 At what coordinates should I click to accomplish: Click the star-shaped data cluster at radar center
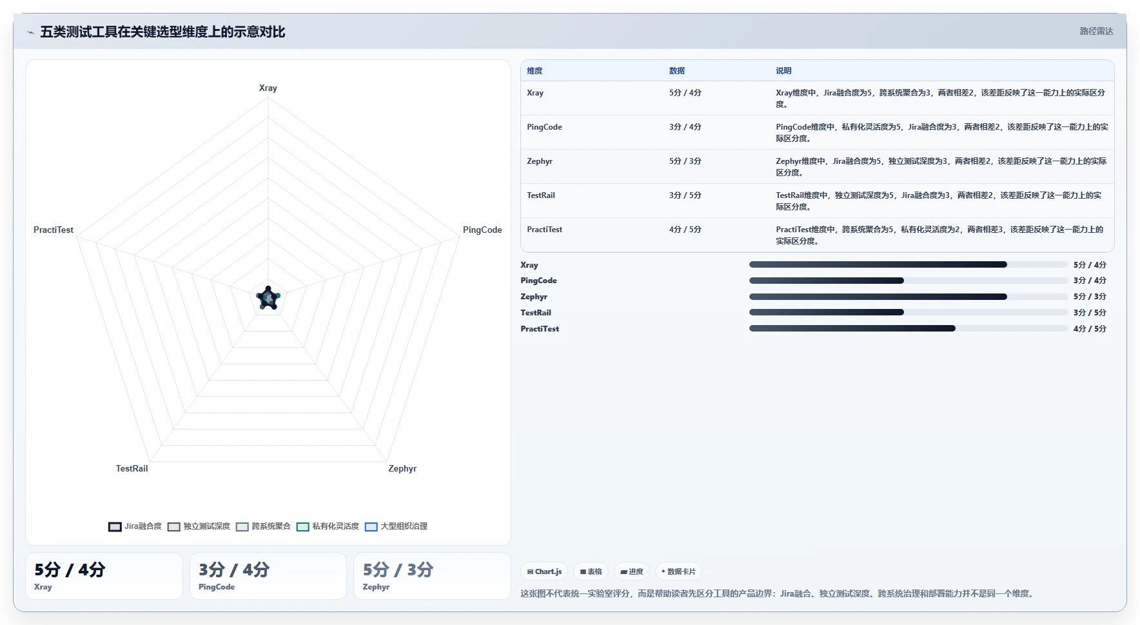[x=268, y=298]
